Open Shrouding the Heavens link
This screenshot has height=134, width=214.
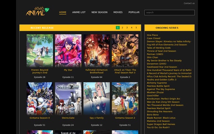coord(160,112)
